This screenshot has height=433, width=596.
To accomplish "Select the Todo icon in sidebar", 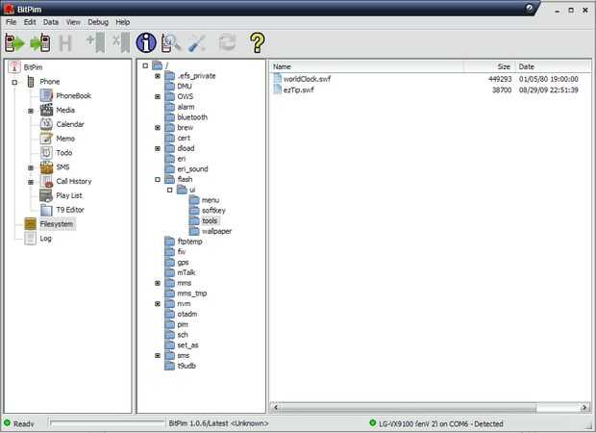I will click(46, 153).
